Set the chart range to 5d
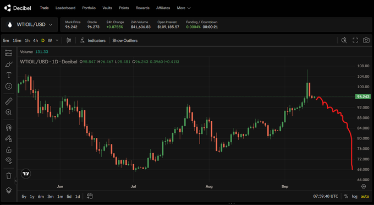Image resolution: width=374 pixels, height=205 pixels. [x=69, y=196]
